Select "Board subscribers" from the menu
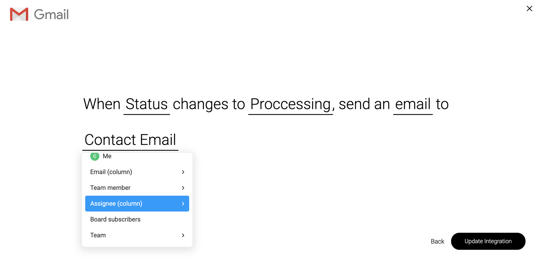 coord(115,219)
